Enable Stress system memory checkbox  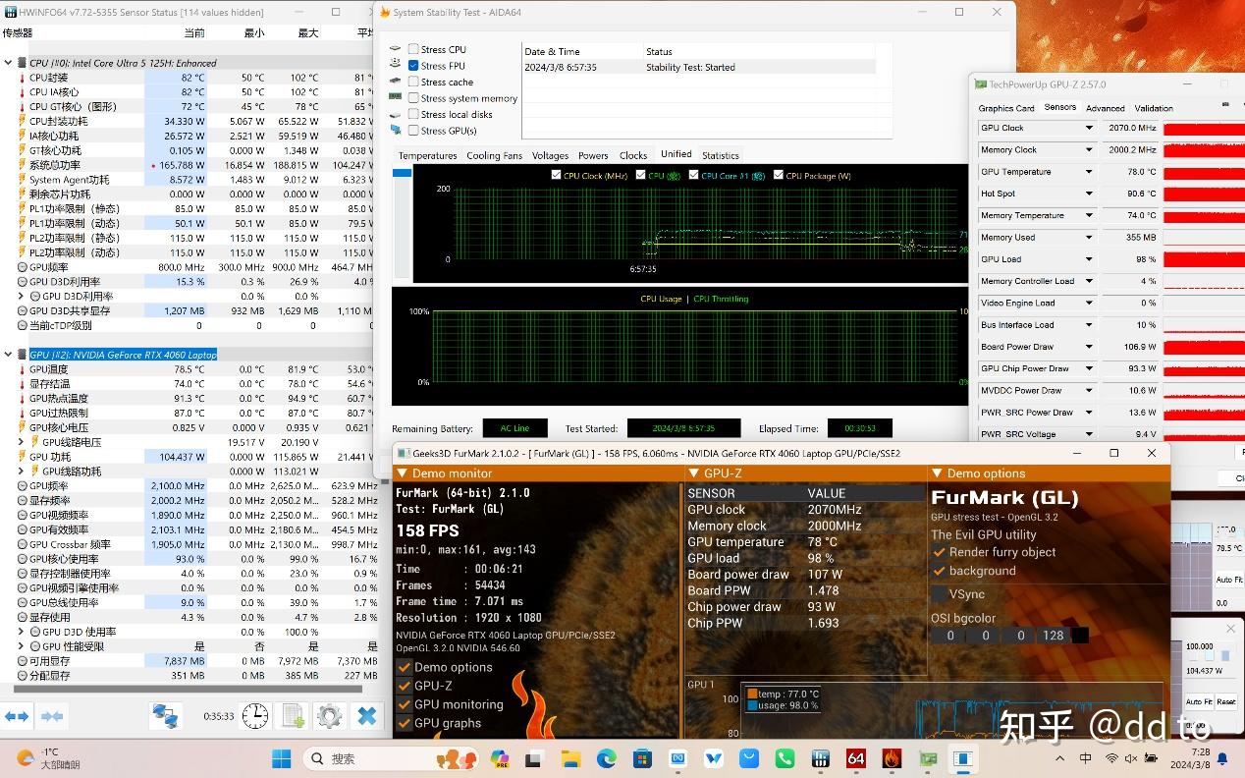[413, 98]
